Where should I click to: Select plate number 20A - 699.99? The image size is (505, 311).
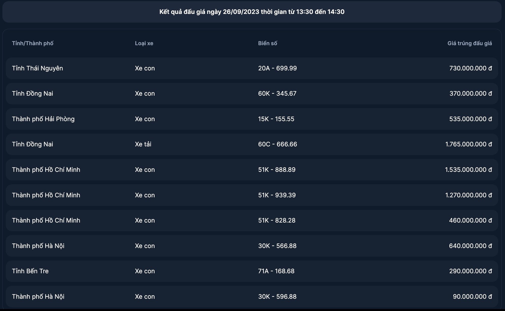tap(277, 68)
